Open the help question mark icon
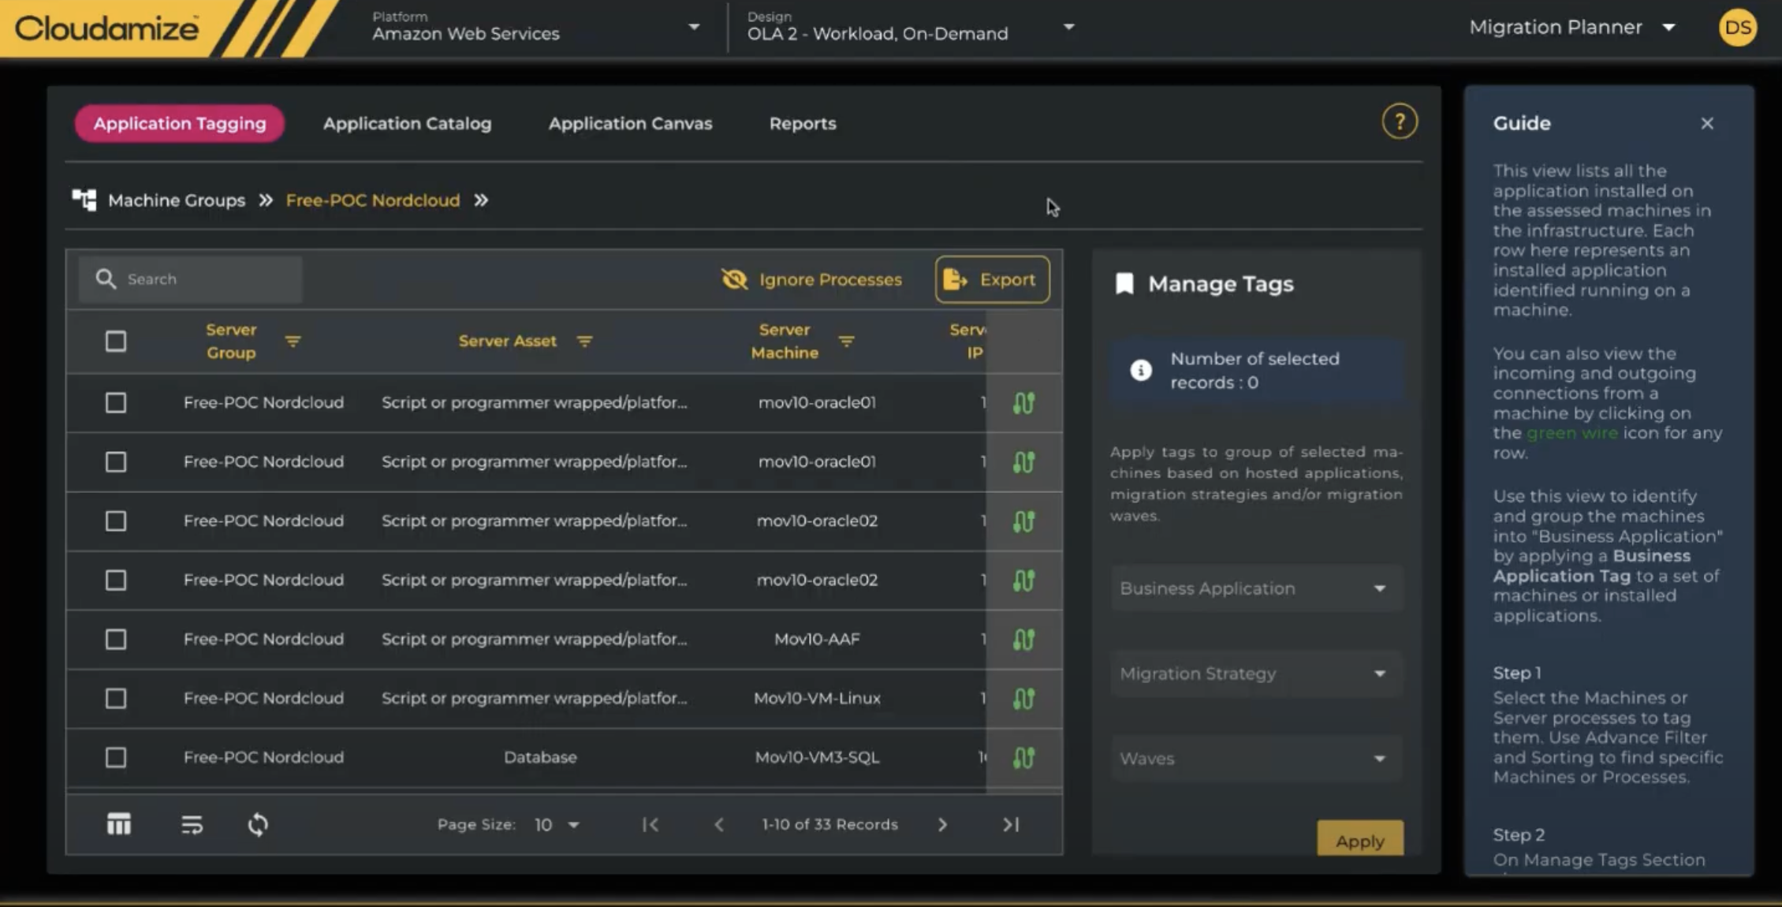 [1400, 122]
